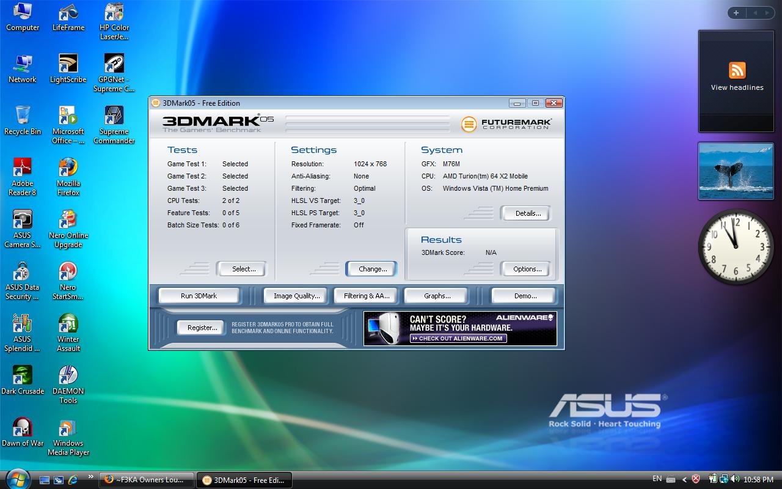Click the 3DMark05 Free Edition taskbar button

coord(244,480)
